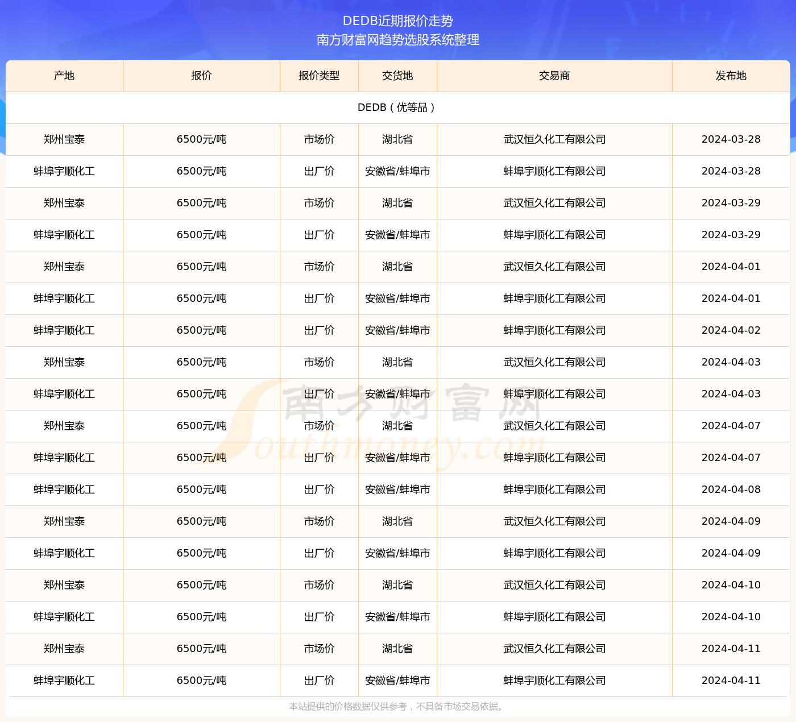Click the 交易商 column header
Viewport: 796px width, 722px height.
tap(554, 76)
